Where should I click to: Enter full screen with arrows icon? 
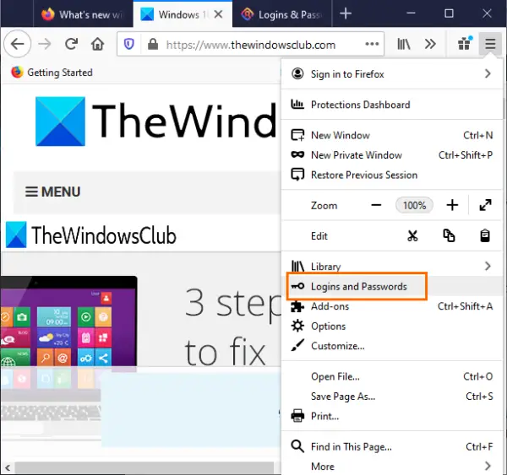[485, 205]
